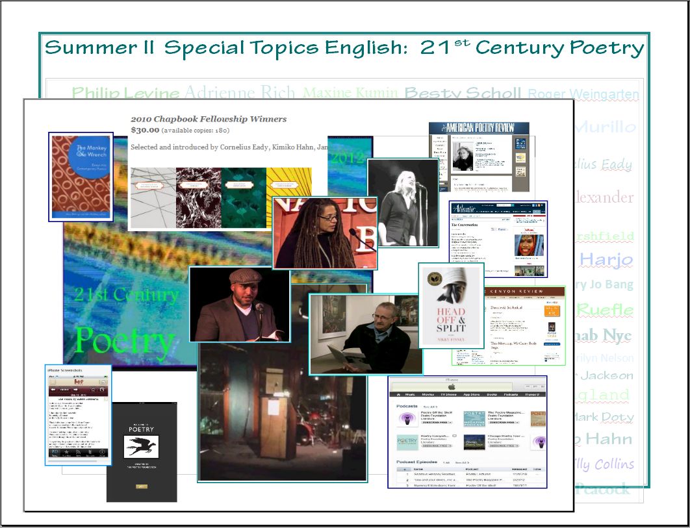Click the yellow chapbook cover thumbnail
This screenshot has width=690, height=528.
coord(288,197)
